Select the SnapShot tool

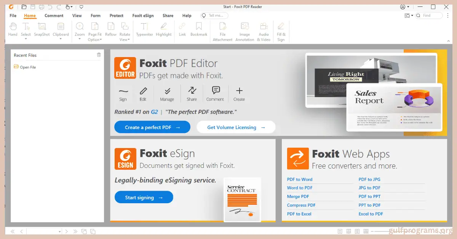point(42,29)
